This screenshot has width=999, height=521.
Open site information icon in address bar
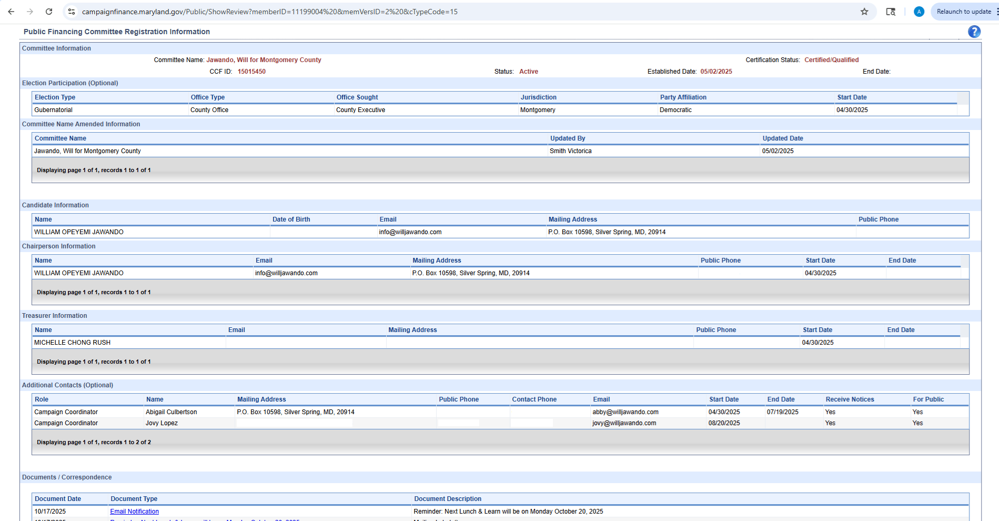[x=72, y=12]
